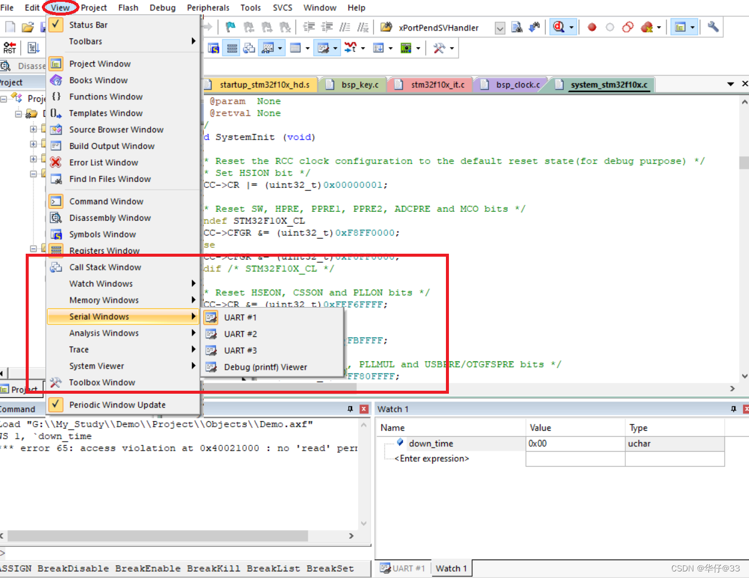Click the RST reset CPU icon

tap(10, 48)
